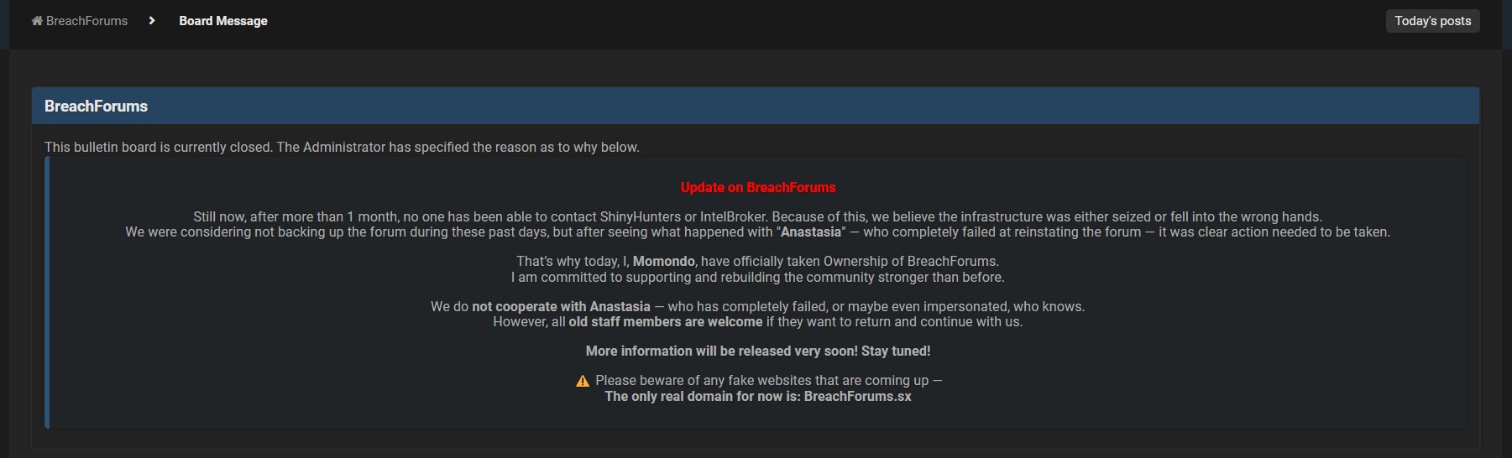Image resolution: width=1512 pixels, height=458 pixels.
Task: Click the quoted bold Anastasia name
Action: [811, 232]
